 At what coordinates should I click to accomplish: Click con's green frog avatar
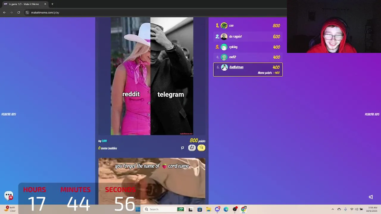(x=224, y=26)
